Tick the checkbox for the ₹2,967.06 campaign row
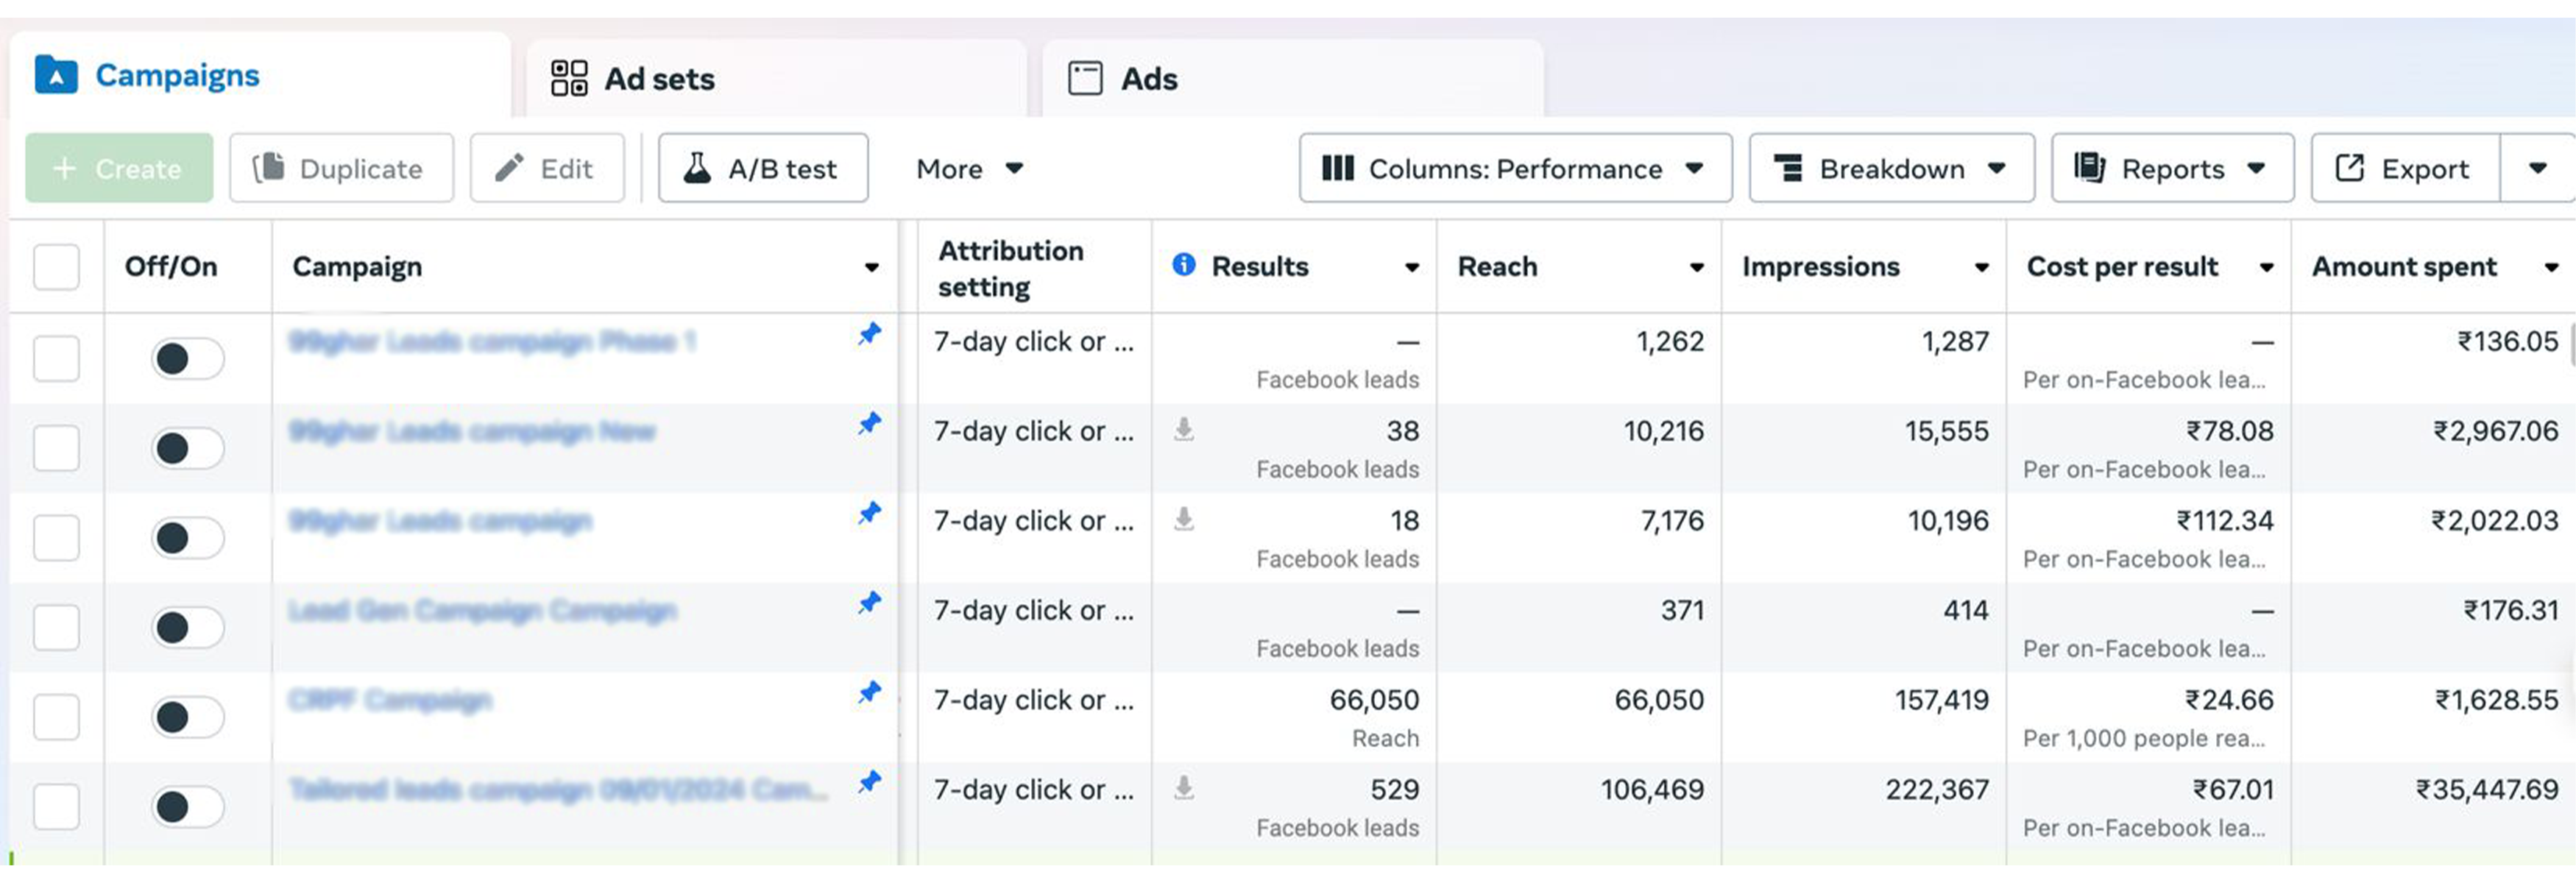The width and height of the screenshot is (2576, 883). click(x=56, y=448)
